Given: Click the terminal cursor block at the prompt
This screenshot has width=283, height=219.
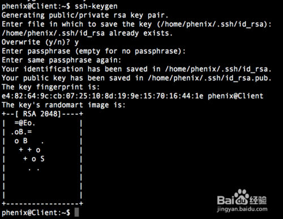Looking at the screenshot, I should 76,212.
